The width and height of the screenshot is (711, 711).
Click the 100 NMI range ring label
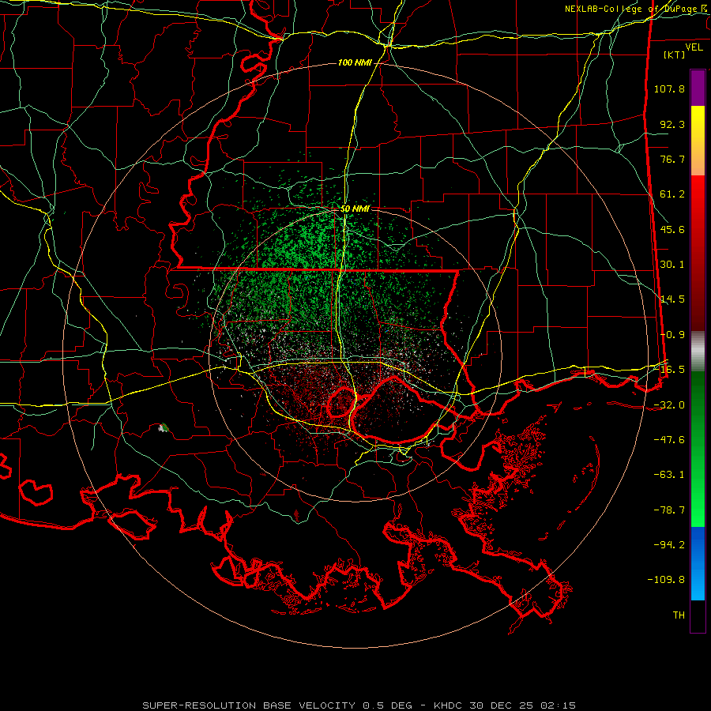355,62
